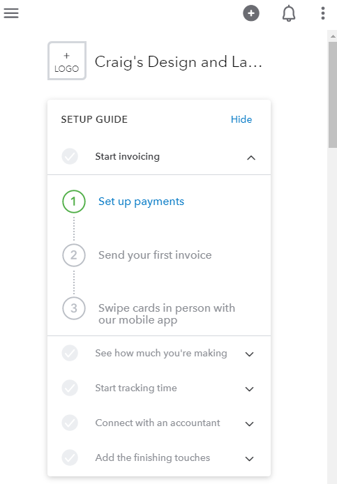Open the notifications bell
The image size is (337, 484).
289,13
